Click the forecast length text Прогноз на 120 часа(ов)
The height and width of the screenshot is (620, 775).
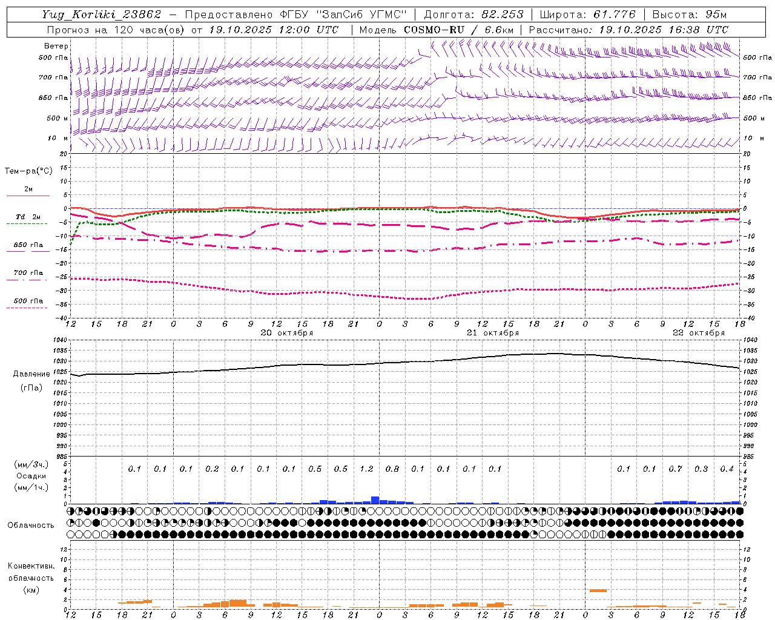116,30
